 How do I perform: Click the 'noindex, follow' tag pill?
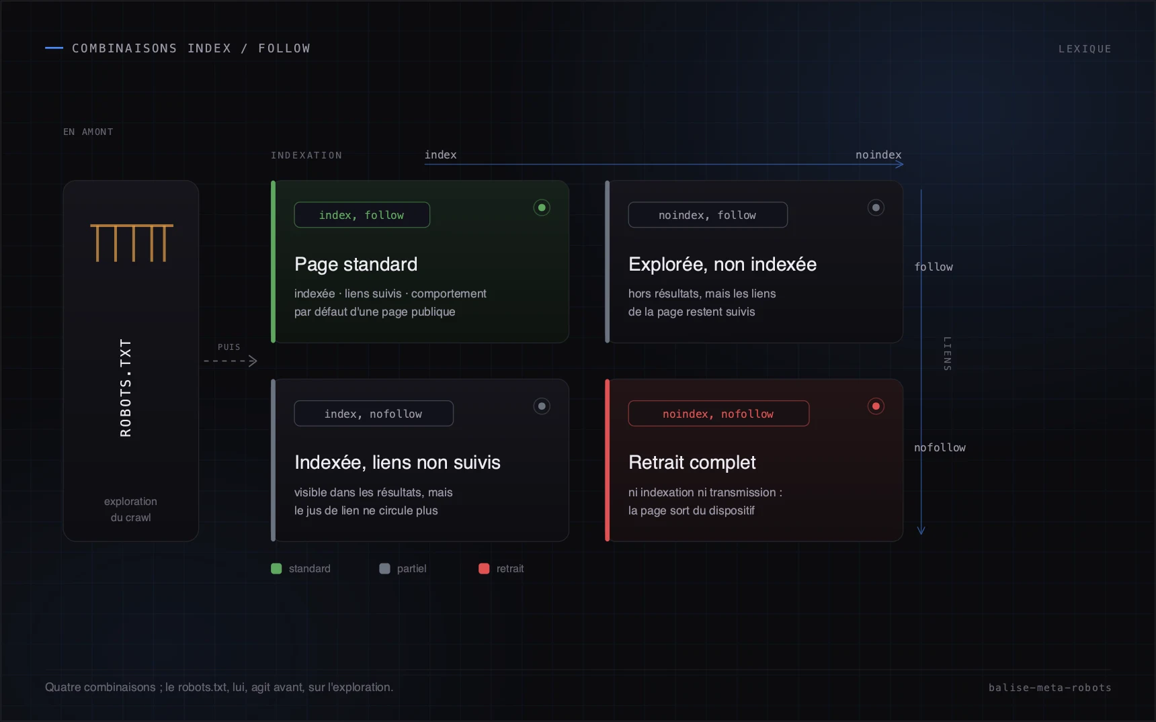click(x=708, y=215)
